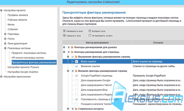Collapse Внутренние факторы ранжирования страниц node
184x111 pixels.
68,57
